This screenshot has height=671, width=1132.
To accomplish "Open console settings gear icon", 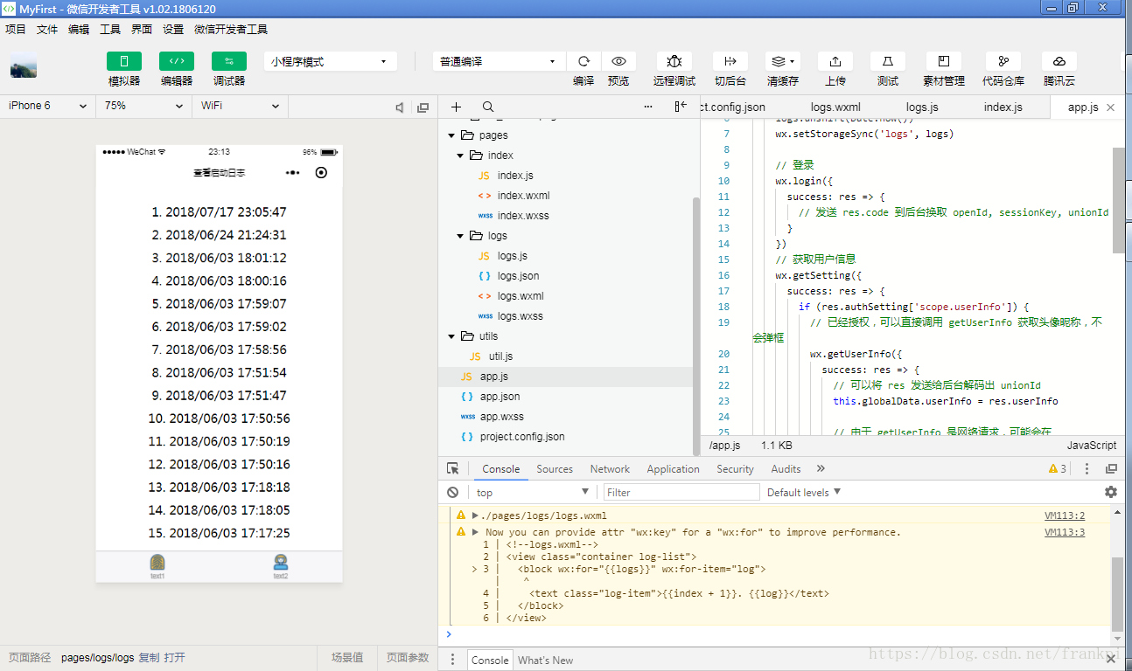I will coord(1111,493).
